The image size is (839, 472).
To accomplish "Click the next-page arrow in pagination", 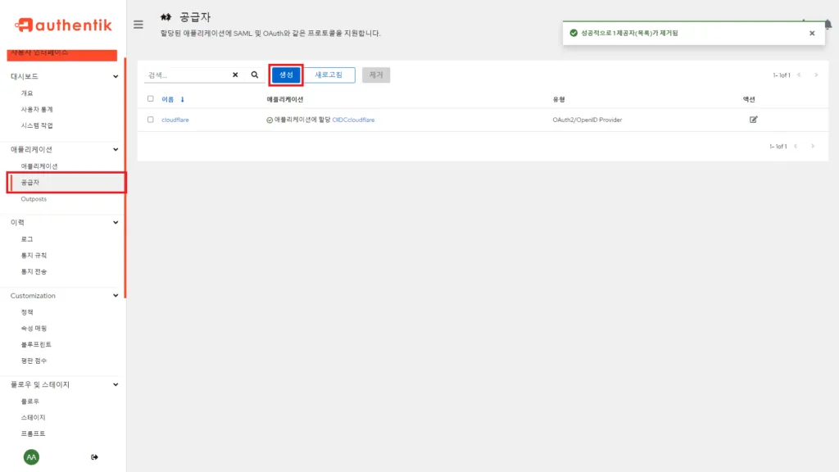I will pos(816,75).
